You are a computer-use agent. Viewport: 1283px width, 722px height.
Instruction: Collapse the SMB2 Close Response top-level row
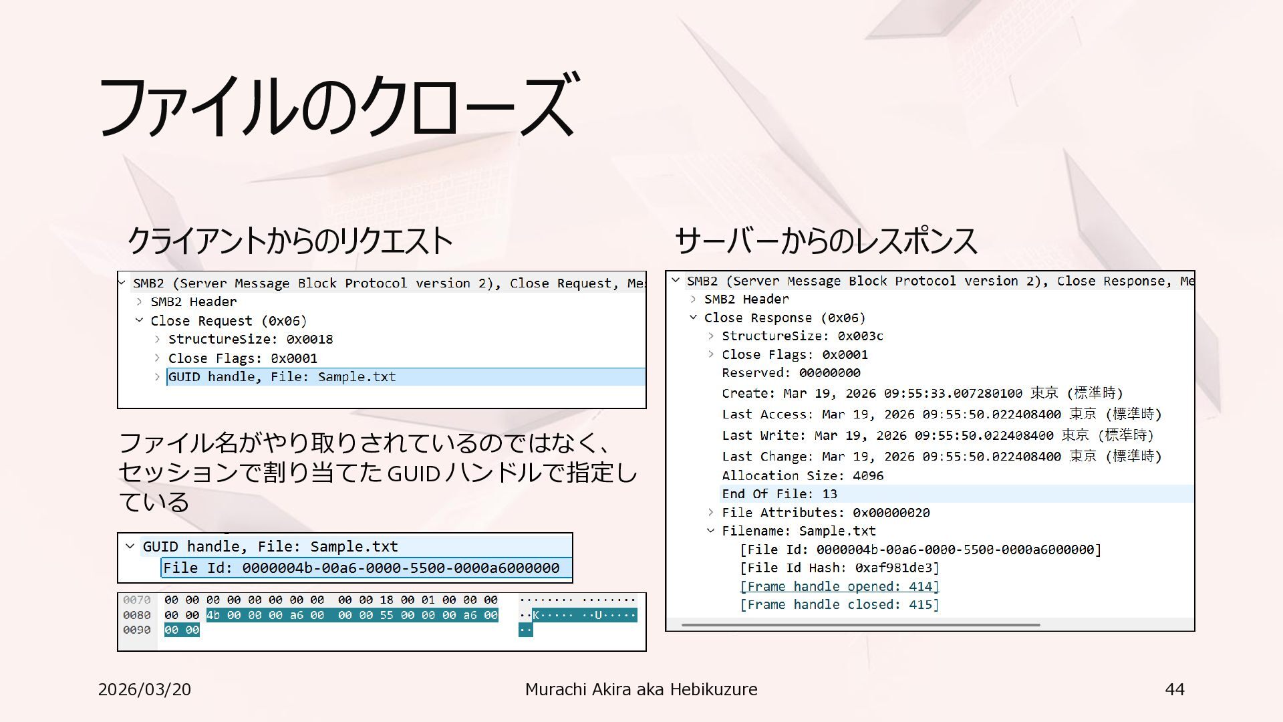[x=676, y=281]
